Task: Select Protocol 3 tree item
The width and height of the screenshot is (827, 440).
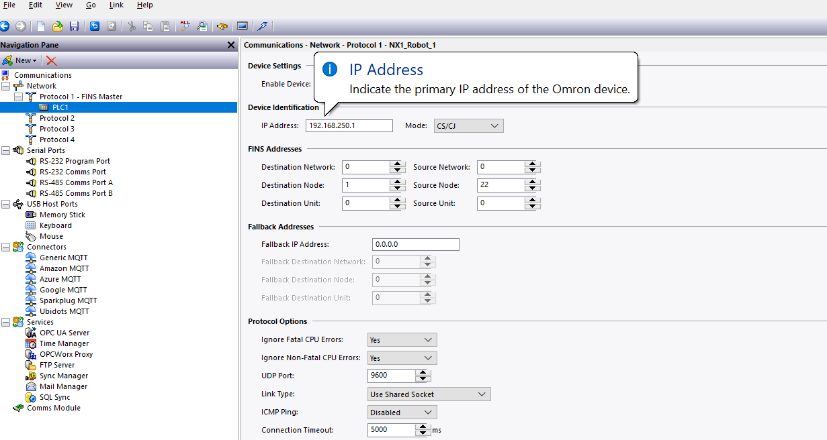Action: coord(56,129)
